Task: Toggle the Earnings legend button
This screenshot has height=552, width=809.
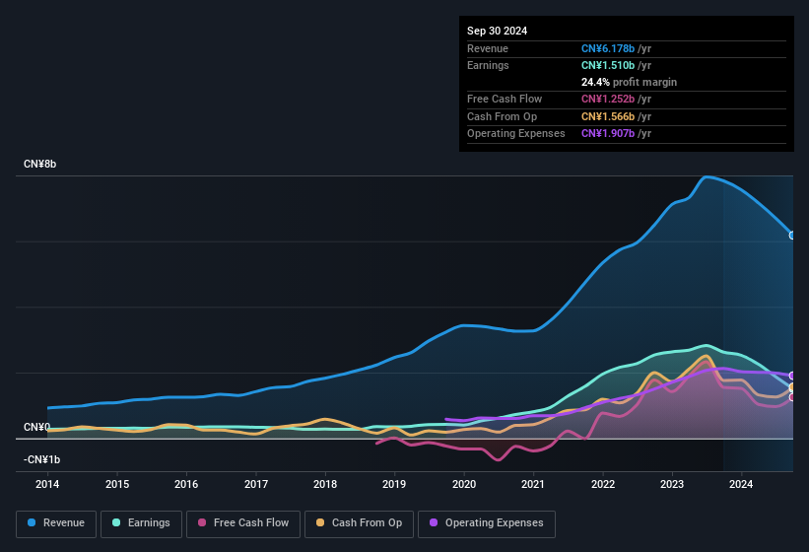Action: point(141,523)
